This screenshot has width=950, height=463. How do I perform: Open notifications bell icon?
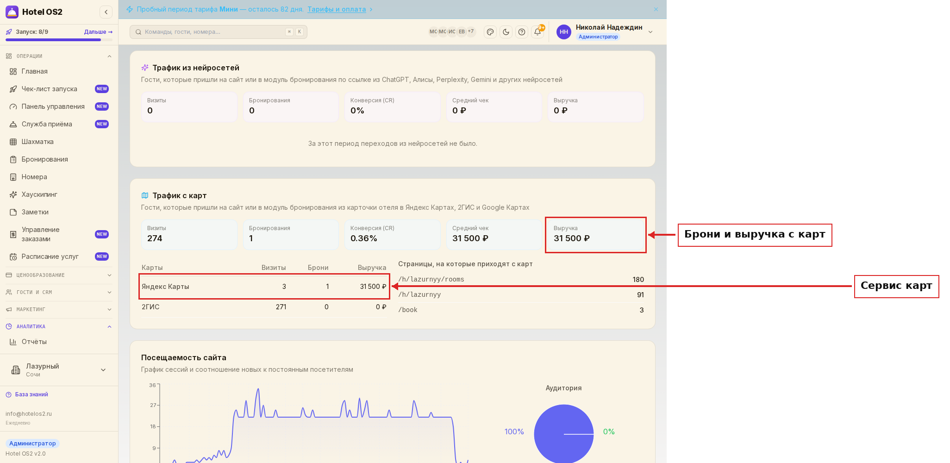point(537,32)
